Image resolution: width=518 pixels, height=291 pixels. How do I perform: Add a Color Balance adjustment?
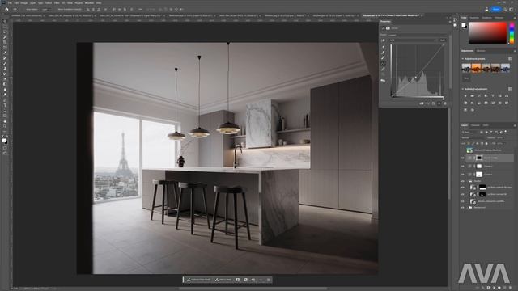click(x=507, y=95)
